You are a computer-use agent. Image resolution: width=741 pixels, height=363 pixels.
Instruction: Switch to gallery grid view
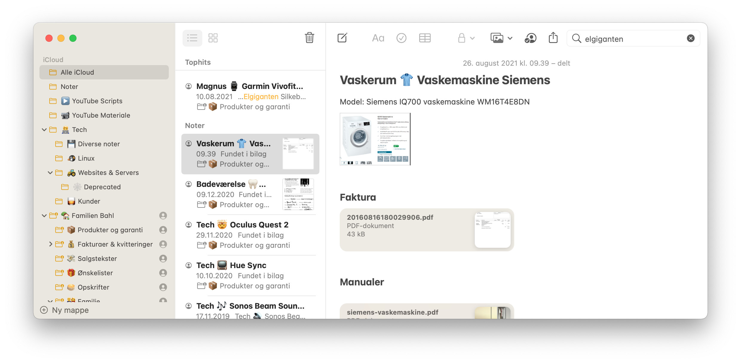click(x=213, y=38)
